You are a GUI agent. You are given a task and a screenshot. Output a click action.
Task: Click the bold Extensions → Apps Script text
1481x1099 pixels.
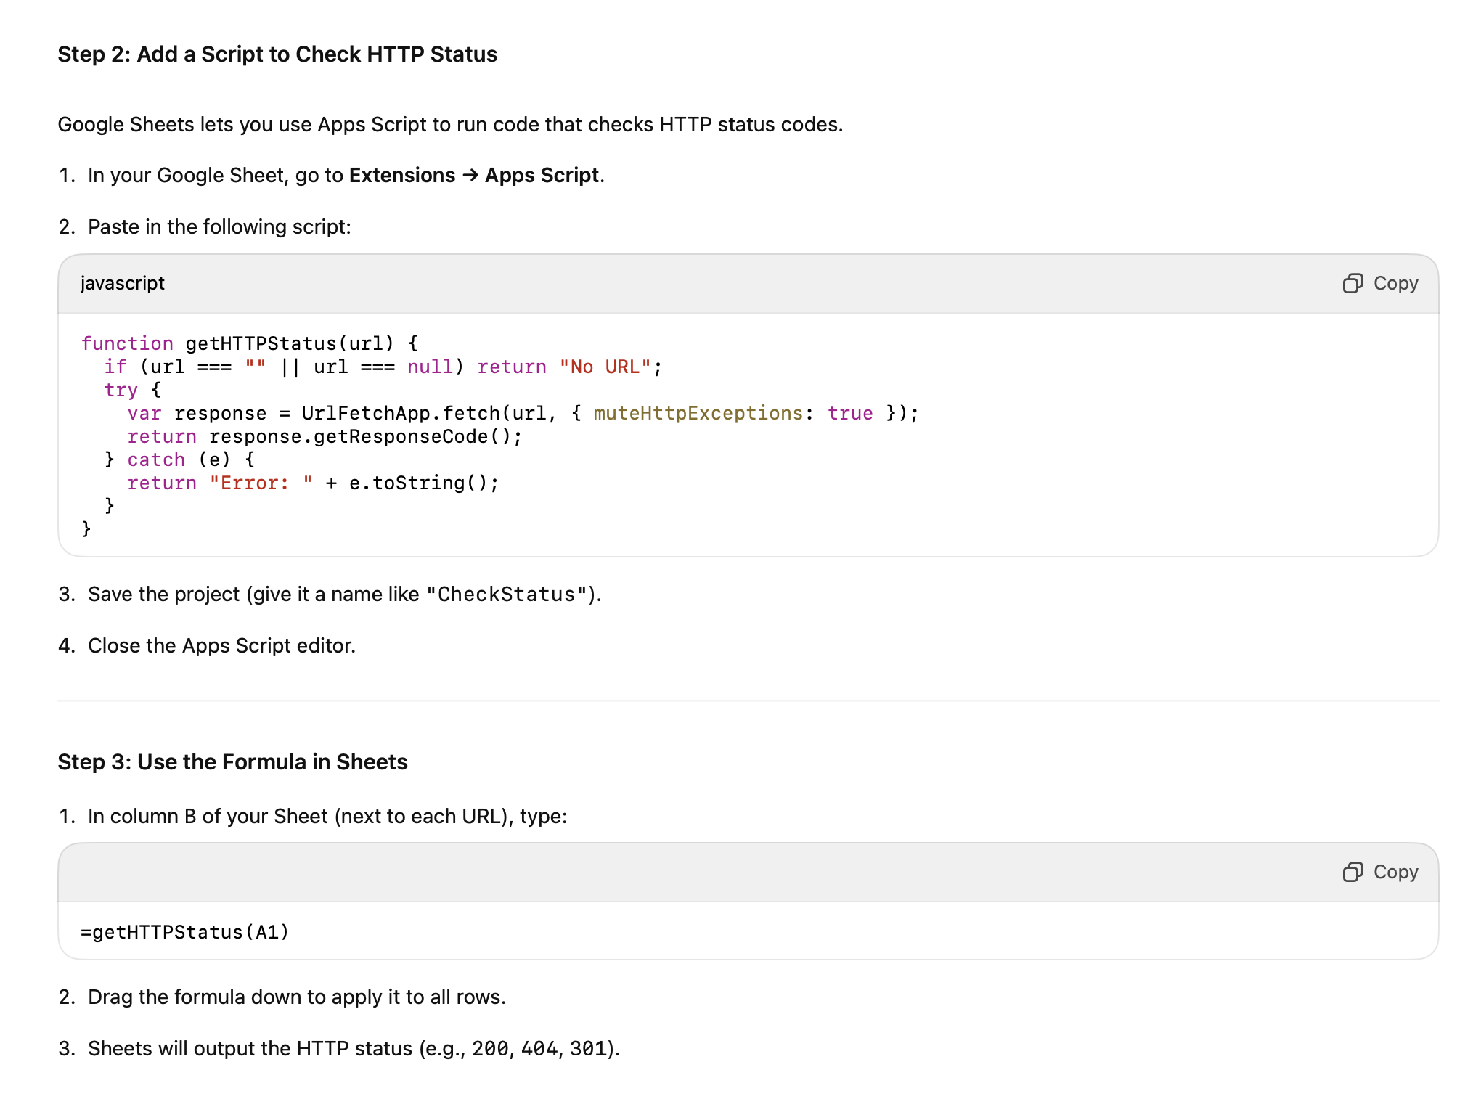click(x=473, y=175)
